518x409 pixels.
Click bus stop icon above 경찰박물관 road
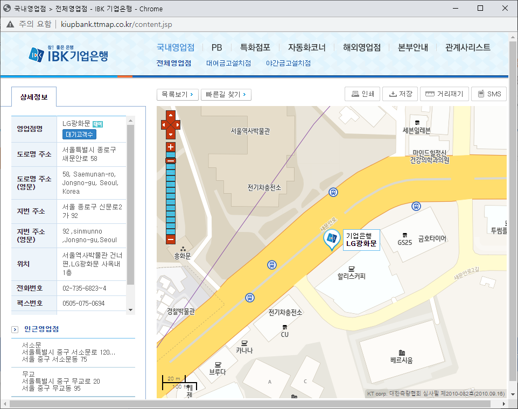coord(250,298)
